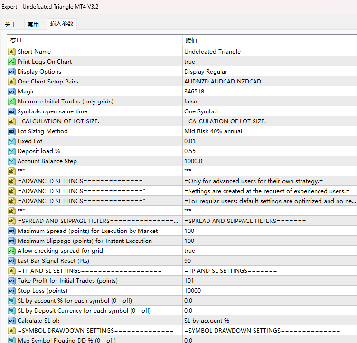357x343 pixels.
Task: Click the icon beside Stop Loss (points)
Action: pyautogui.click(x=12, y=291)
